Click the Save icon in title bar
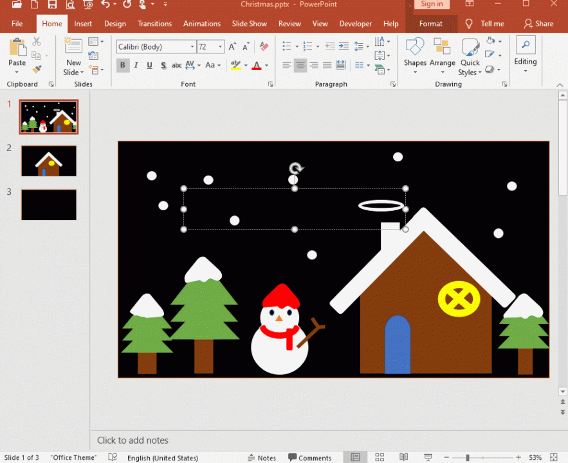Screen dimensions: 568x463 click(52, 5)
